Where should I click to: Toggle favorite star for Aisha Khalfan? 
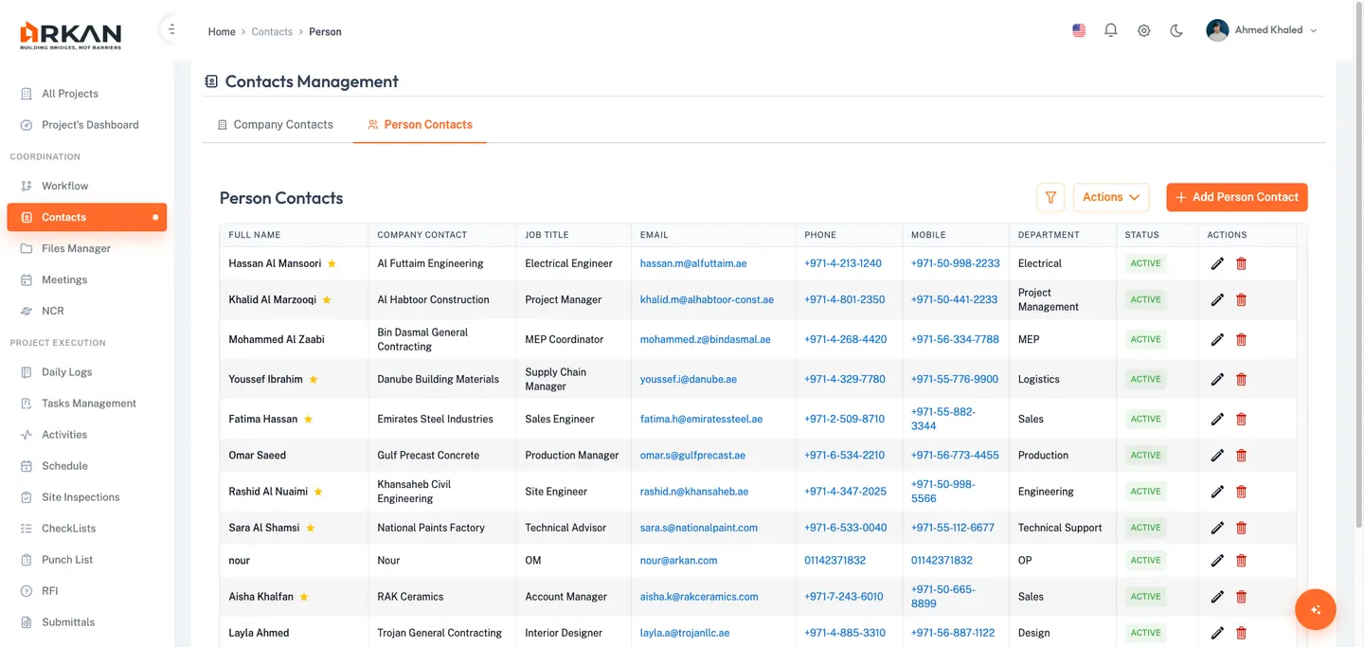click(303, 596)
